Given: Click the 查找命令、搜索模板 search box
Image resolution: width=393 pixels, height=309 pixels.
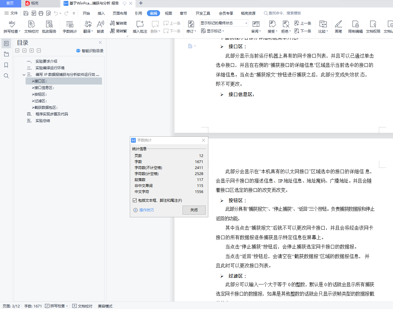Looking at the screenshot, I should [x=282, y=13].
